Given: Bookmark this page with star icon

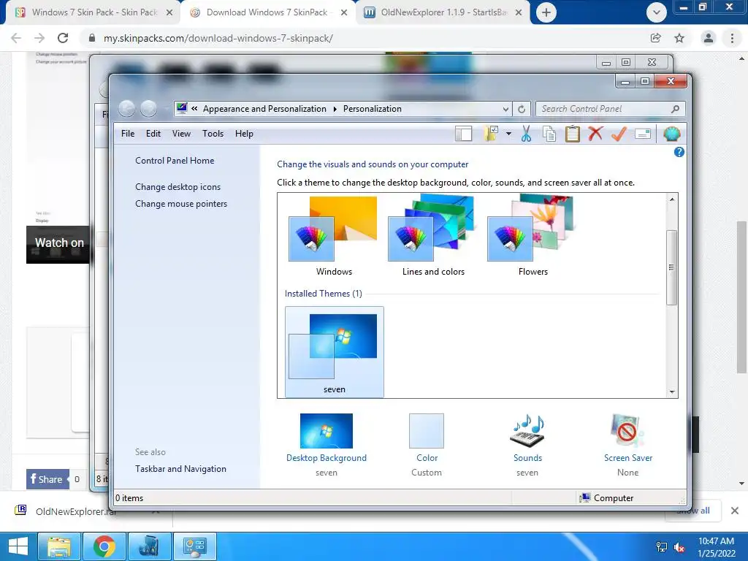Looking at the screenshot, I should (679, 38).
